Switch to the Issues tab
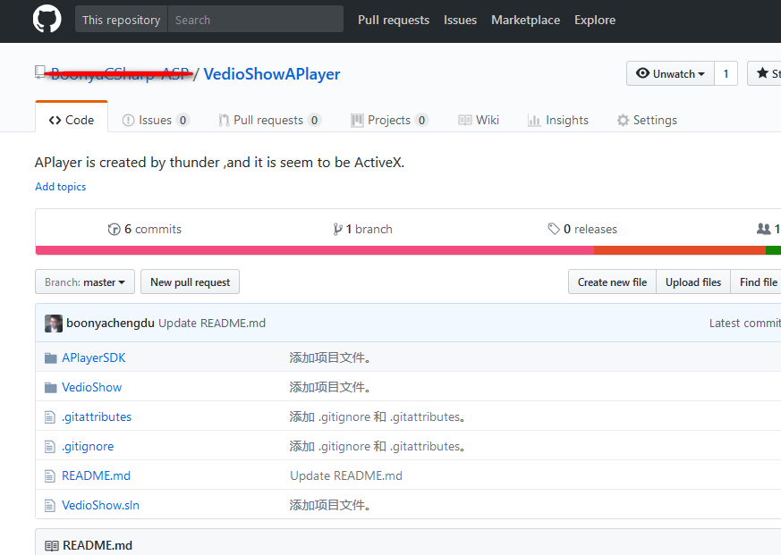 tap(156, 120)
